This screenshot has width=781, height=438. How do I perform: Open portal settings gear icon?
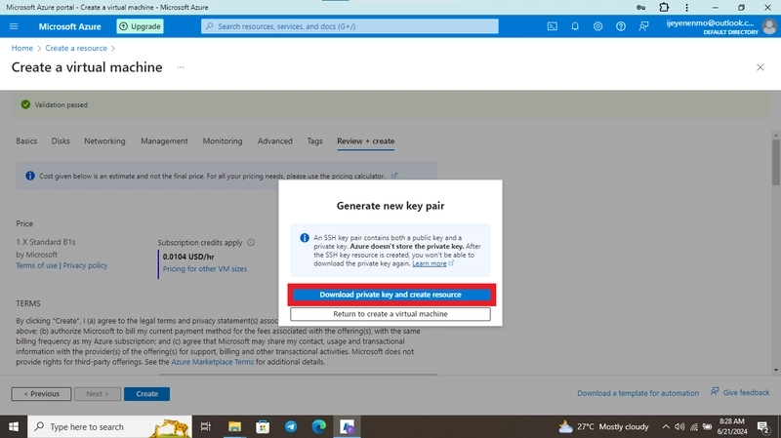pyautogui.click(x=597, y=26)
